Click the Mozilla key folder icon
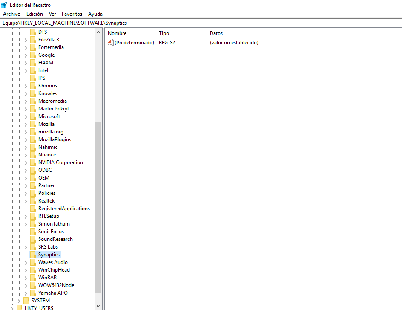This screenshot has height=310, width=402. tap(33, 124)
